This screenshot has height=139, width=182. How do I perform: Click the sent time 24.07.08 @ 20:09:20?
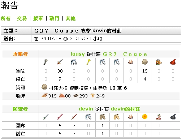[66, 39]
